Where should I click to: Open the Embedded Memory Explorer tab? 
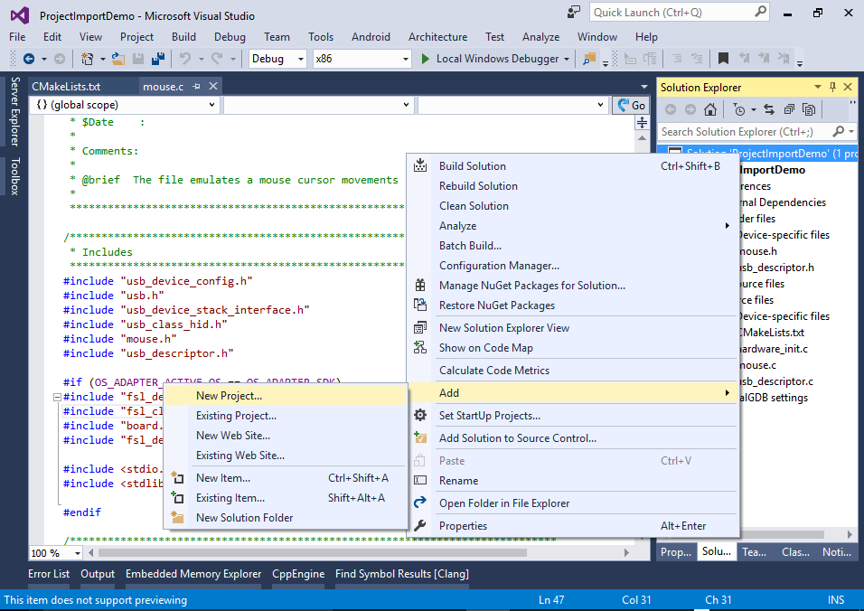tap(193, 574)
